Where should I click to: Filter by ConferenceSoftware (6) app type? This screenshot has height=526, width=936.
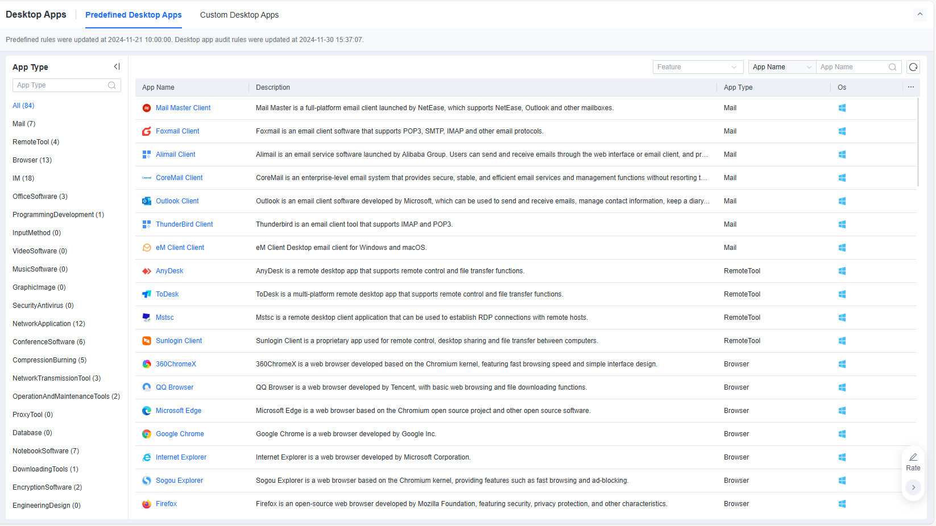(49, 342)
